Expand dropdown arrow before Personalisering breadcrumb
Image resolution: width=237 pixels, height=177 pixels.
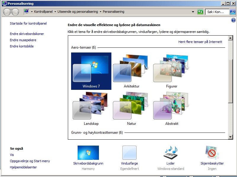click(100, 12)
